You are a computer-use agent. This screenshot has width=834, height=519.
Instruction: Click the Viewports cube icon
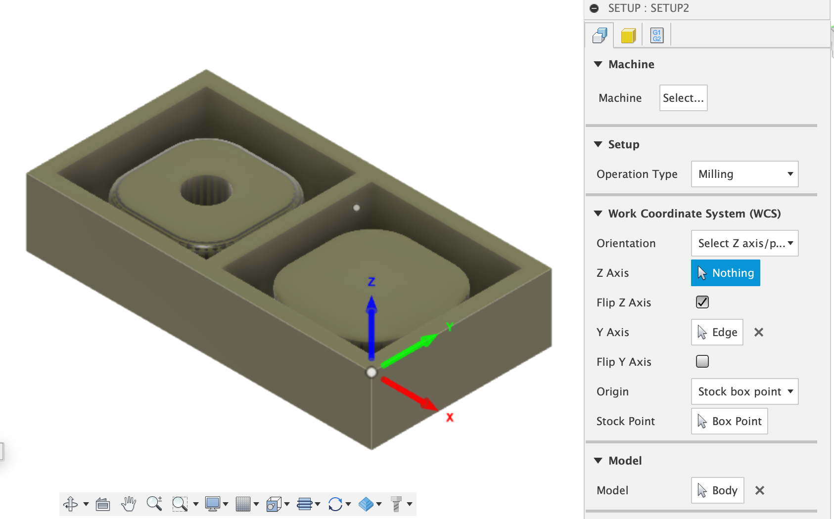click(x=274, y=504)
